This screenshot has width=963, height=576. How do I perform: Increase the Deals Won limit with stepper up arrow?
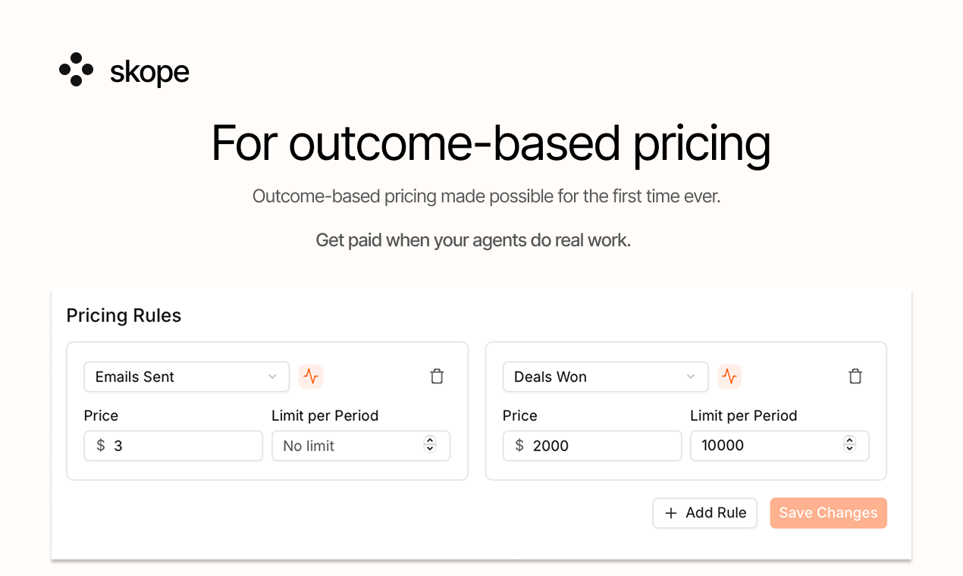click(x=849, y=441)
